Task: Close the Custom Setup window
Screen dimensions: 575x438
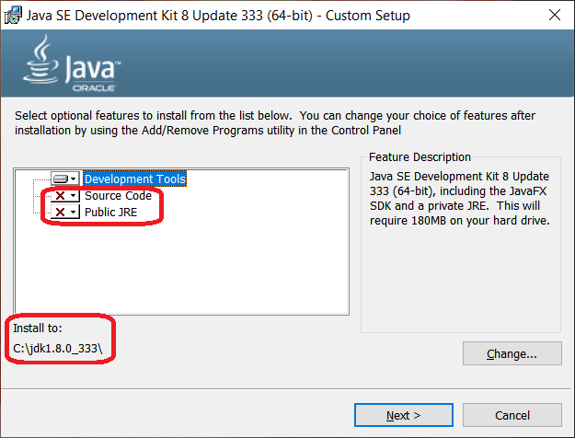Action: coord(555,15)
